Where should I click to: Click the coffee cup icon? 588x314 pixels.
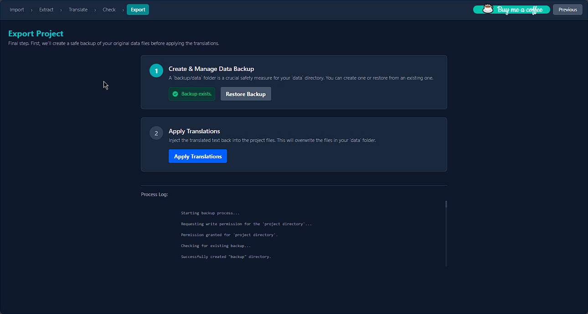coord(488,9)
